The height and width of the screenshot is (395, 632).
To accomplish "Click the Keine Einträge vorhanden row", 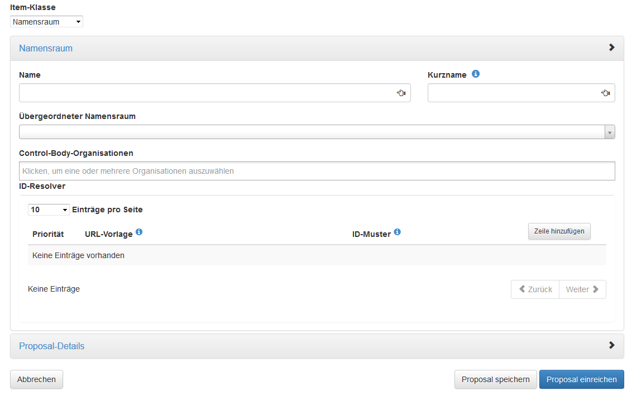I will pos(317,255).
